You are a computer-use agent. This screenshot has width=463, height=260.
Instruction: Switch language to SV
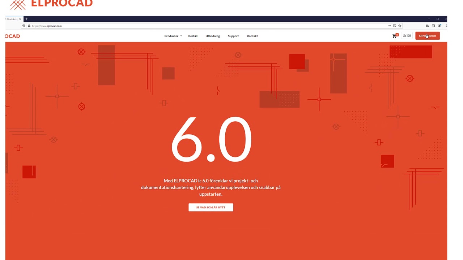[405, 36]
